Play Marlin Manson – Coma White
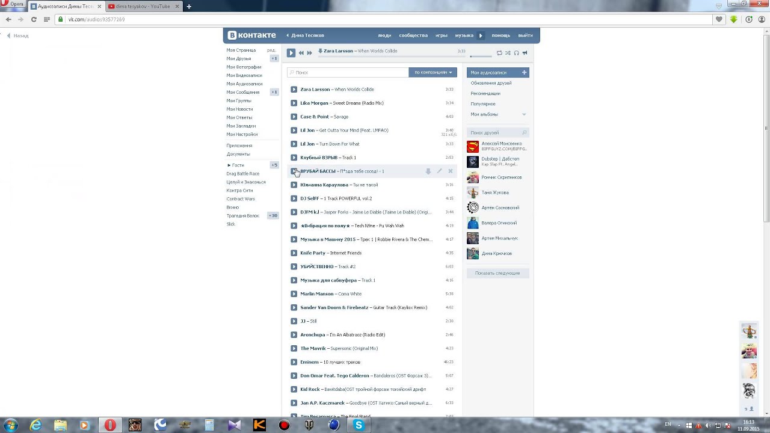The image size is (770, 433). [x=294, y=293]
